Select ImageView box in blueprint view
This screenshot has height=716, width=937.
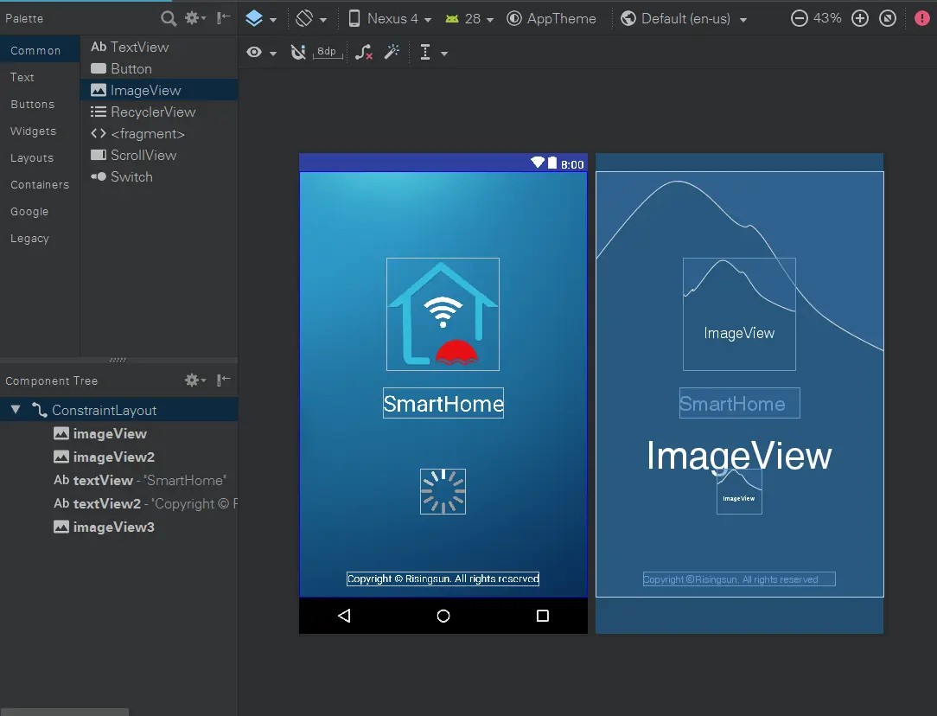739,315
